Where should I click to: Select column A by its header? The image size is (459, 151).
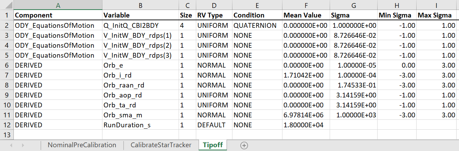(x=58, y=5)
